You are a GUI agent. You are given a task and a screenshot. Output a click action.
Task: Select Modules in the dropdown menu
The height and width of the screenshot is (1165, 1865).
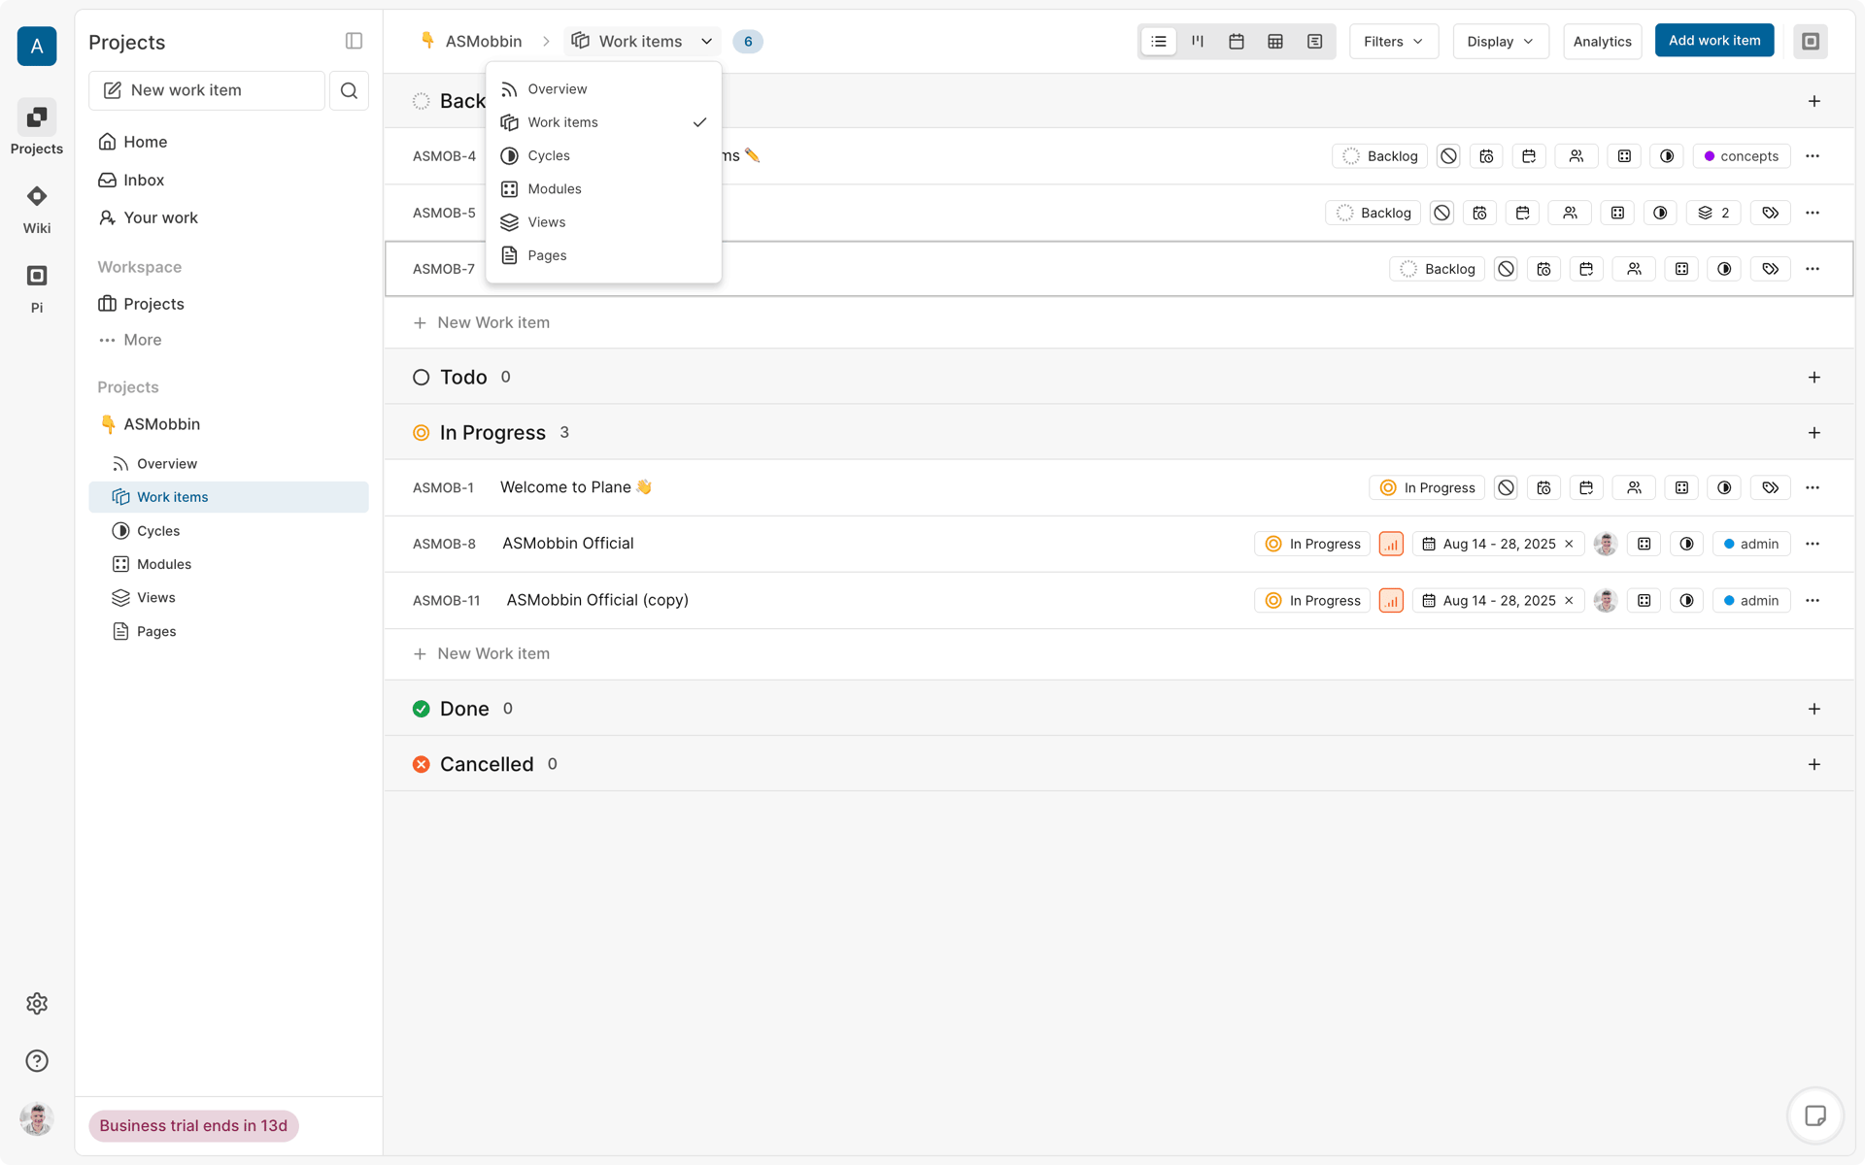click(x=603, y=189)
